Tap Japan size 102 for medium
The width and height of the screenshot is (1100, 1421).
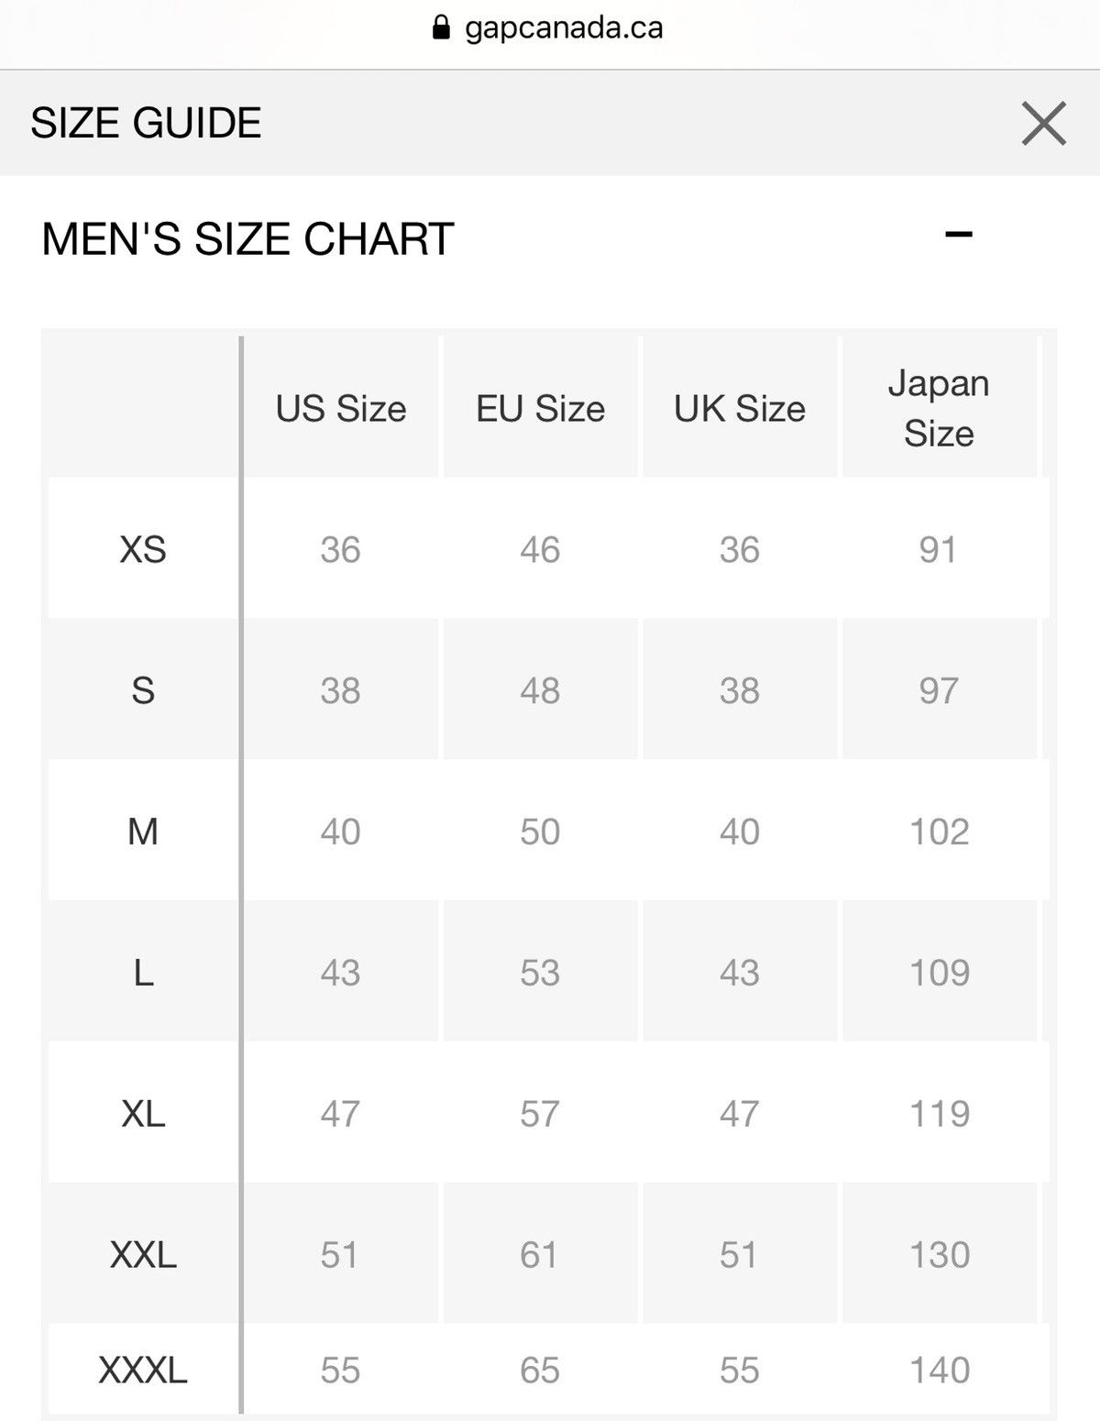[x=939, y=832]
